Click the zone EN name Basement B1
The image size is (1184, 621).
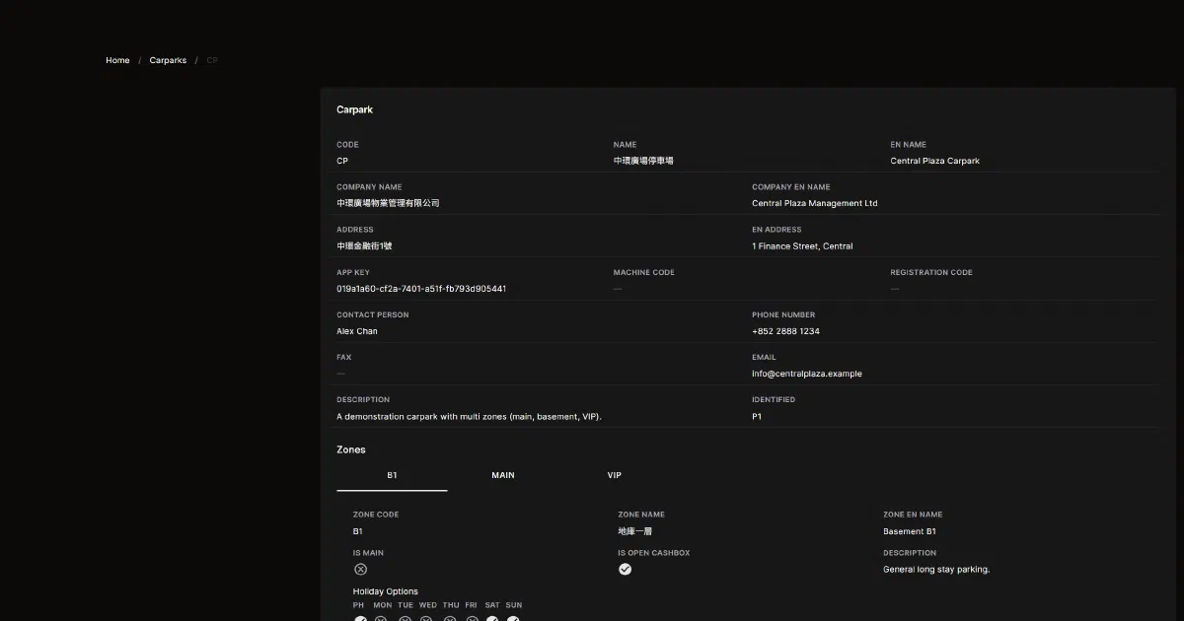coord(910,531)
